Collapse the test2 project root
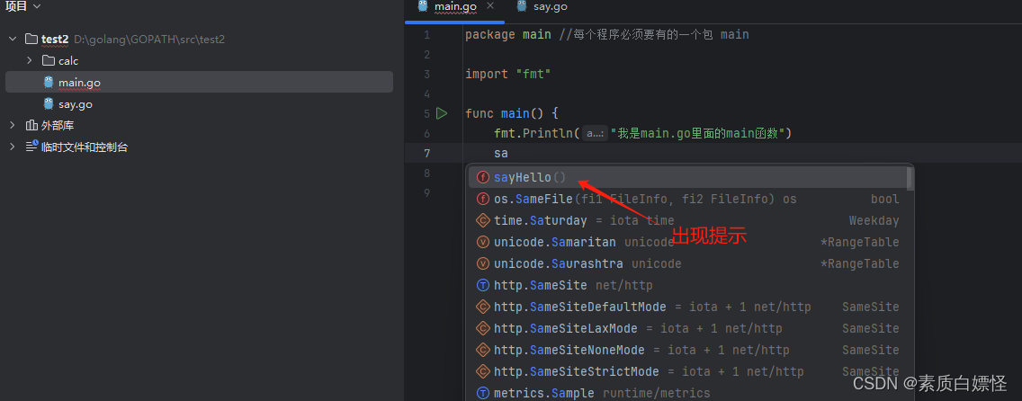This screenshot has height=401, width=1022. tap(13, 39)
